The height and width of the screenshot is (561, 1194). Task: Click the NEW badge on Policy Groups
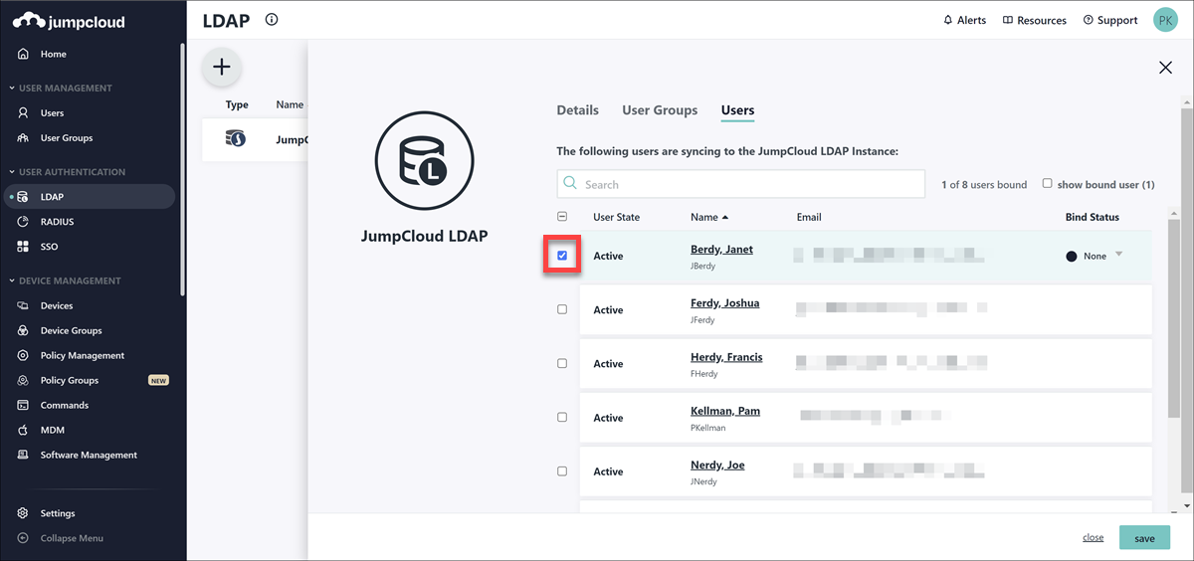[x=157, y=381]
